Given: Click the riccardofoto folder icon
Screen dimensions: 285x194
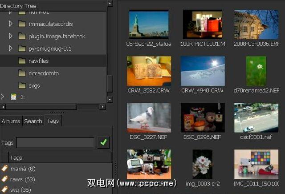Looking at the screenshot, I should [x=22, y=73].
